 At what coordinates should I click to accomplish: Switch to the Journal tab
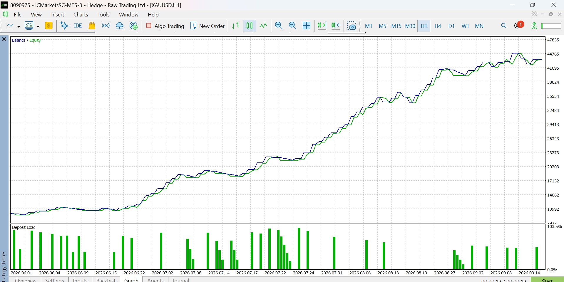(181, 280)
